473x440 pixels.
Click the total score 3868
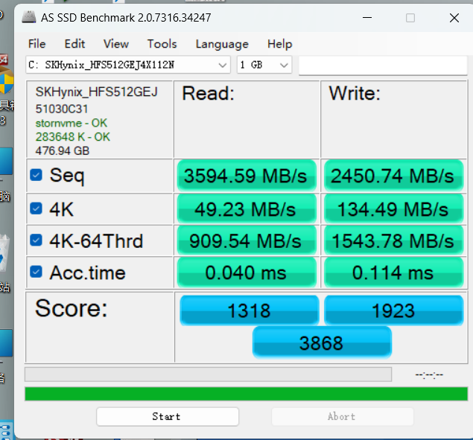pyautogui.click(x=322, y=342)
